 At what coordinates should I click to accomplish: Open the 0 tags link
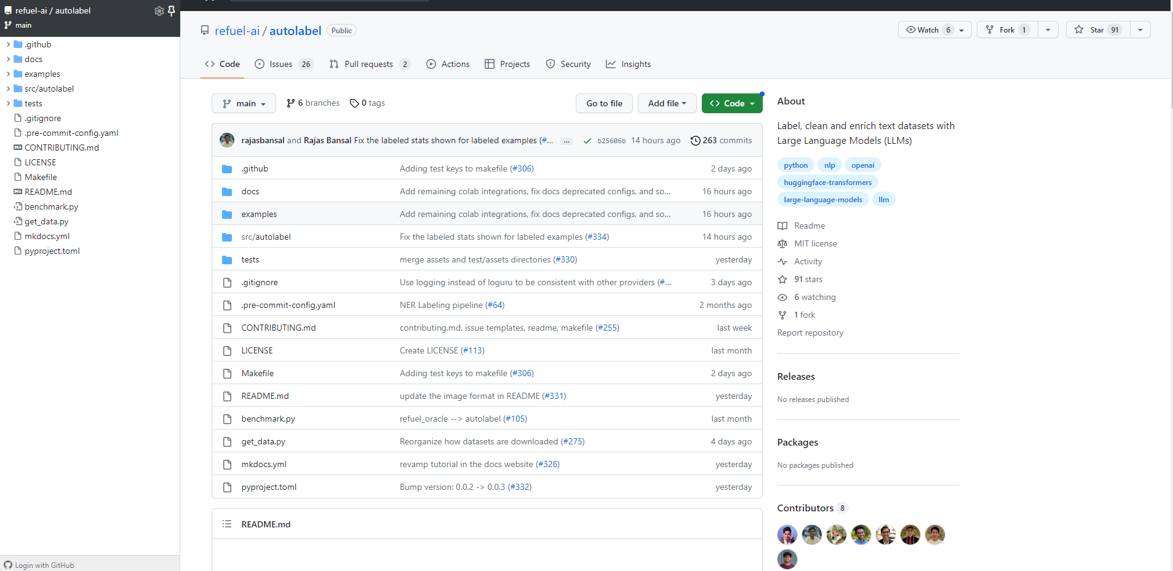point(367,103)
